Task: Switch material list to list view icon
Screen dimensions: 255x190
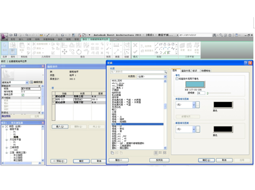Action: click(155, 153)
